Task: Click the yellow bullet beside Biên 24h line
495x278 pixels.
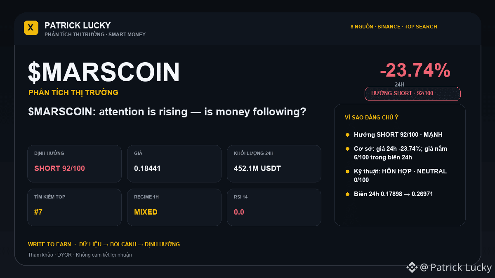Action: coord(348,194)
